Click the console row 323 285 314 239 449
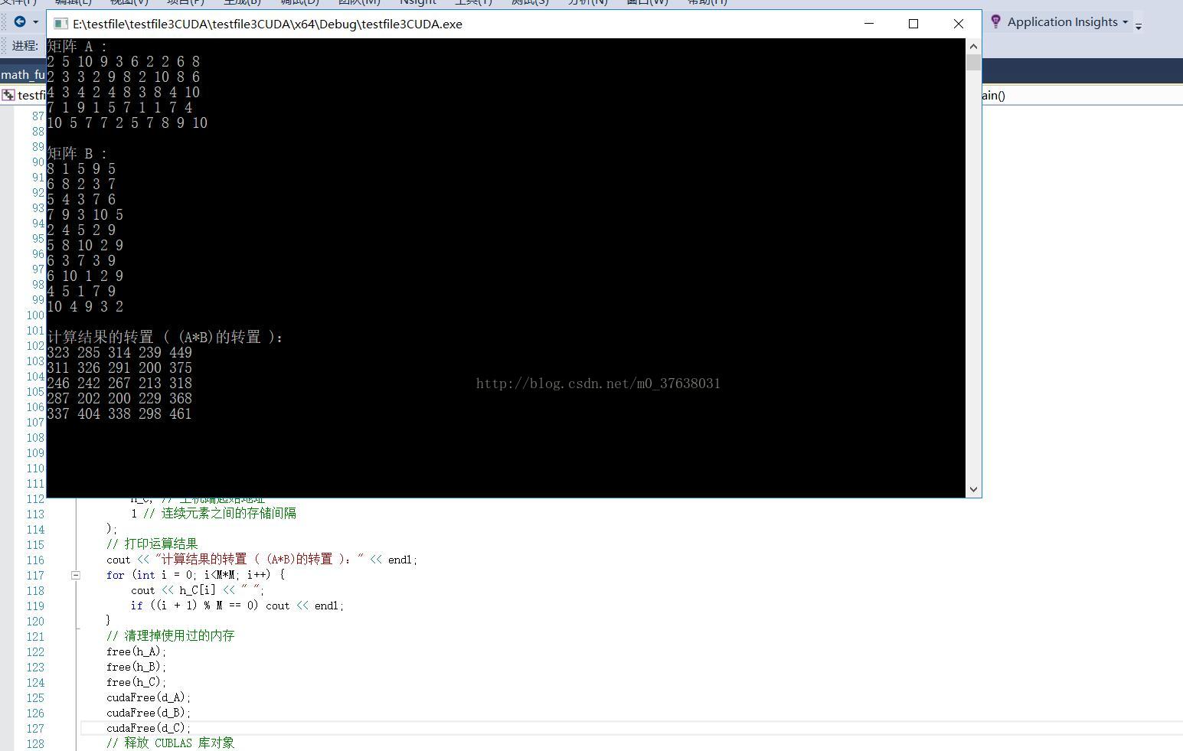The image size is (1183, 751). tap(119, 353)
